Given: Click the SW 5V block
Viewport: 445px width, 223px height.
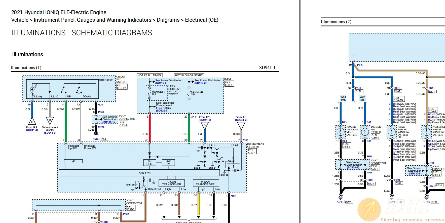Looking at the screenshot, I should (168, 163).
